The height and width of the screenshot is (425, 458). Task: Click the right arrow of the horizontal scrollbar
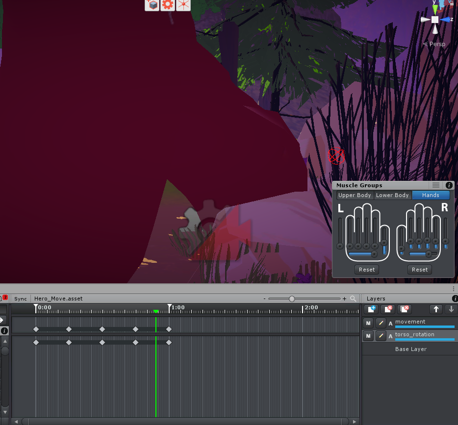tap(355, 422)
